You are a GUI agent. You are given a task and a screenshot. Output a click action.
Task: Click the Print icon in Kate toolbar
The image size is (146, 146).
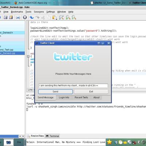tap(18, 18)
